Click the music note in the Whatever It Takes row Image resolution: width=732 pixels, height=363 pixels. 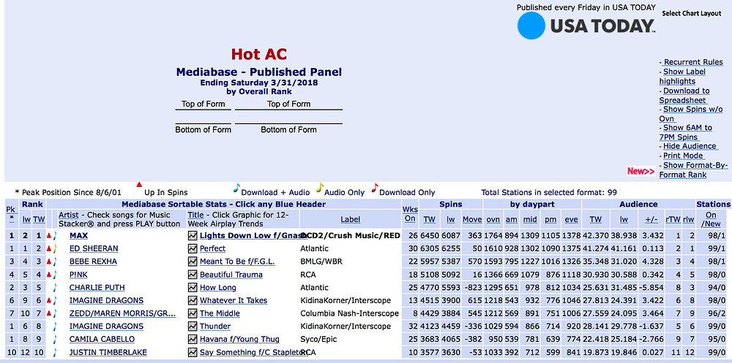coord(55,301)
